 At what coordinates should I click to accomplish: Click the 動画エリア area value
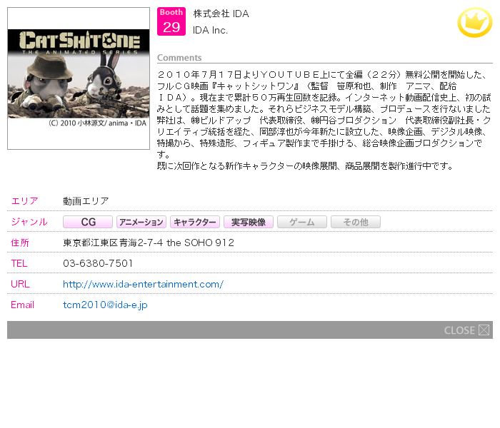(x=86, y=201)
